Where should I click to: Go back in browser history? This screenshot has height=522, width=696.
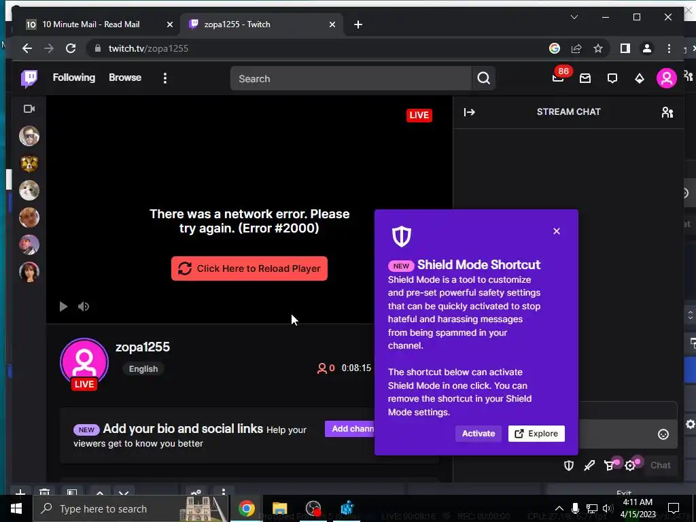point(27,48)
